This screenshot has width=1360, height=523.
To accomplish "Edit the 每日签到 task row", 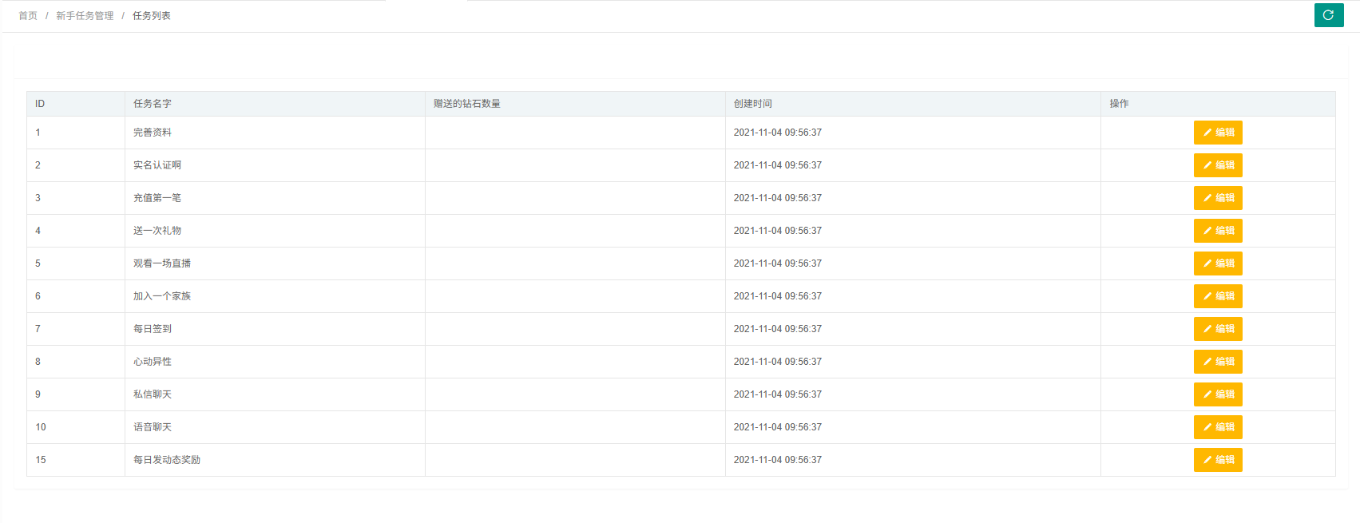I will tap(1218, 329).
